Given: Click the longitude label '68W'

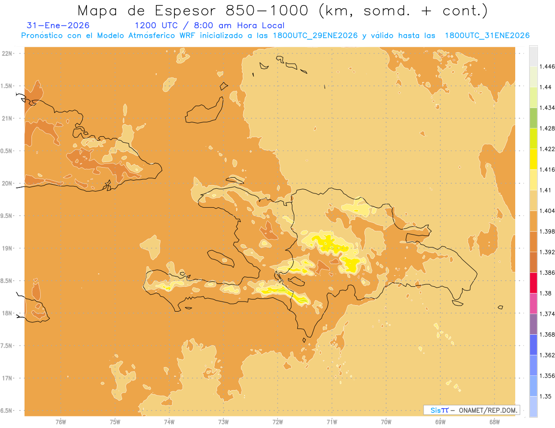Looking at the screenshot, I should (x=494, y=422).
